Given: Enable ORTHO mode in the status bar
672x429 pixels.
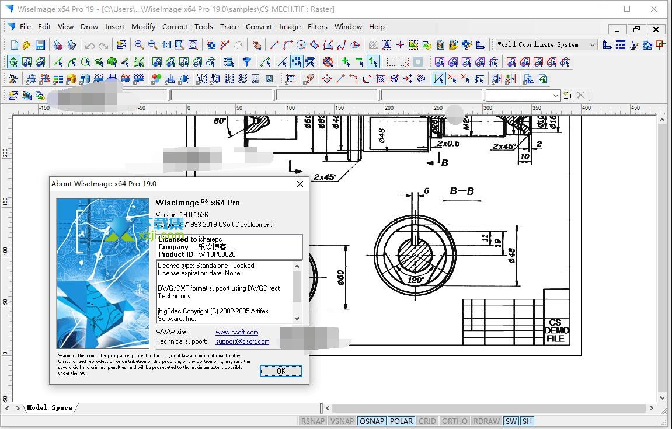Looking at the screenshot, I should click(454, 421).
